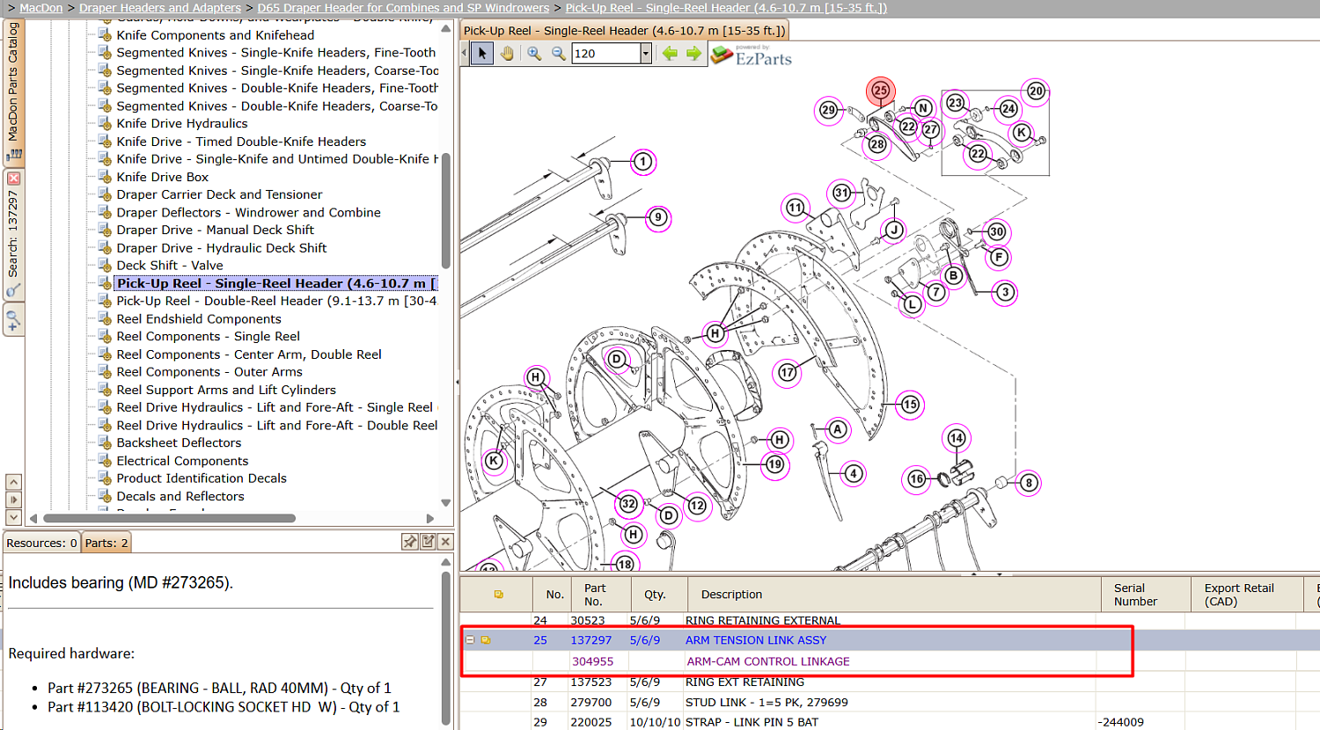This screenshot has width=1320, height=730.
Task: Click callout 25 in the diagram
Action: click(x=880, y=90)
